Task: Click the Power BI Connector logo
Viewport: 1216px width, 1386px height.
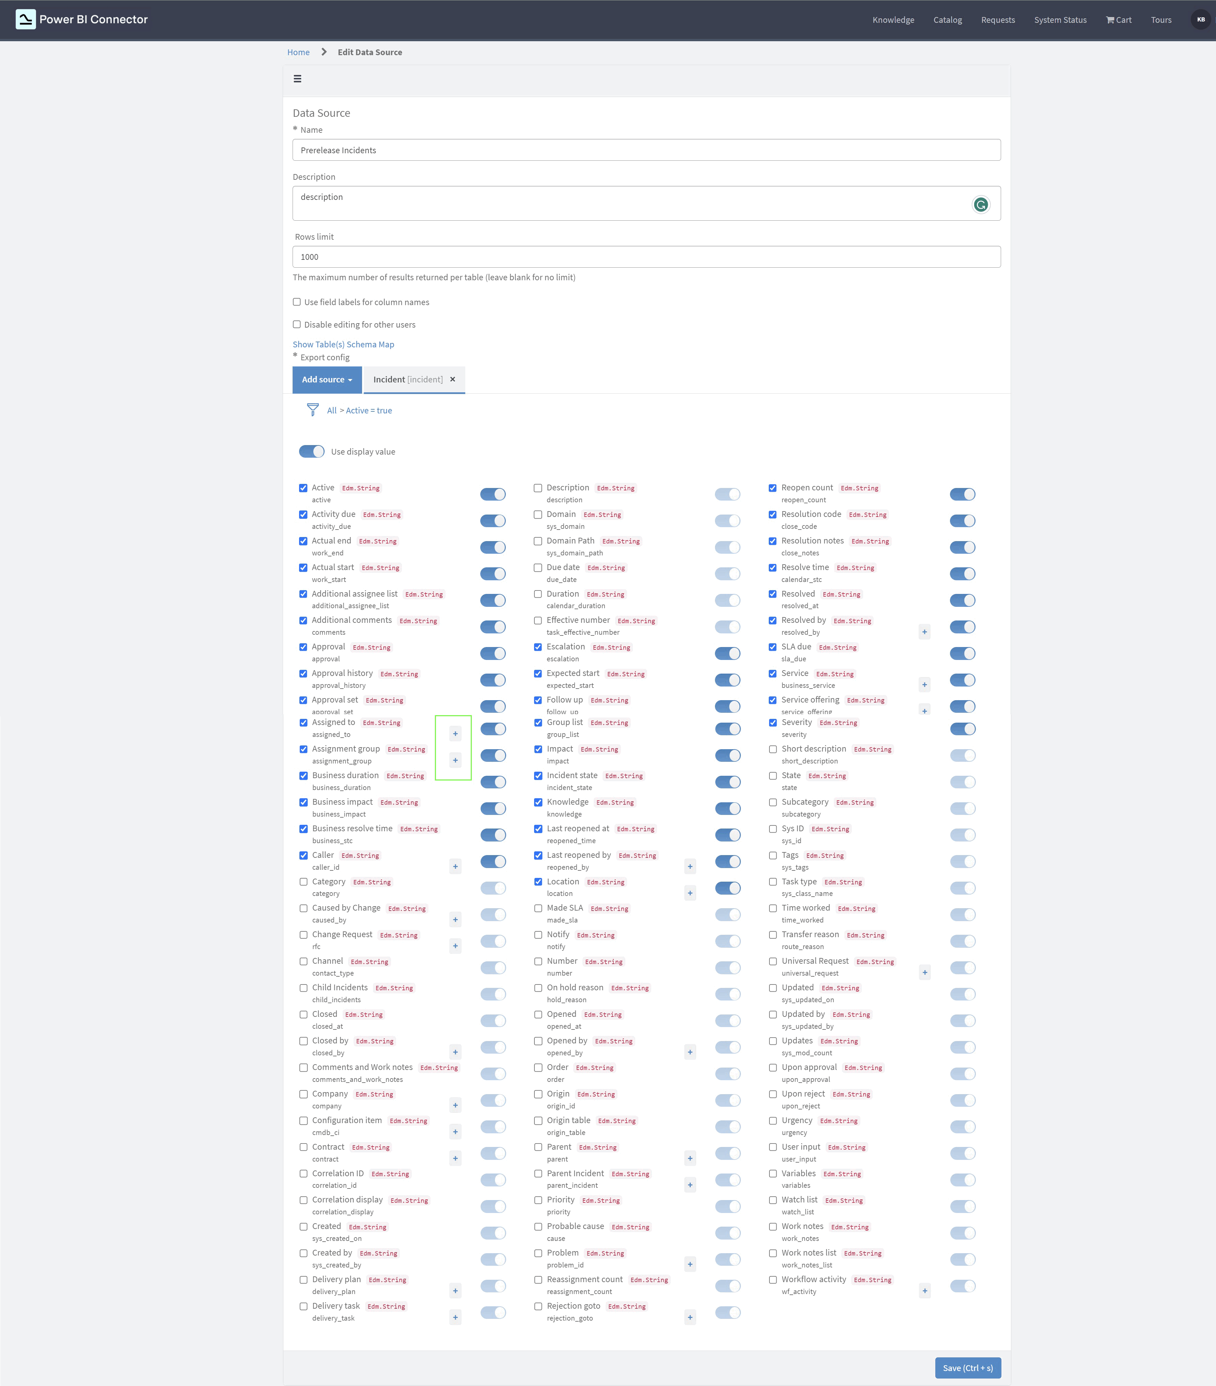Action: click(x=26, y=20)
